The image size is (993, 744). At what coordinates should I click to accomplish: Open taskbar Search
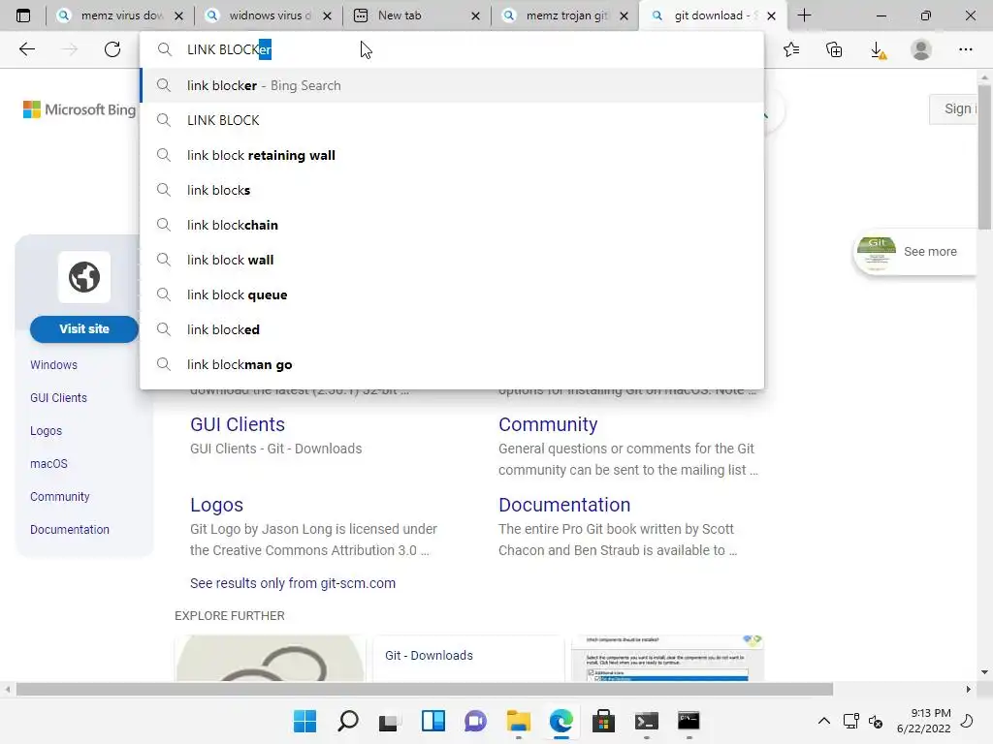(x=348, y=721)
